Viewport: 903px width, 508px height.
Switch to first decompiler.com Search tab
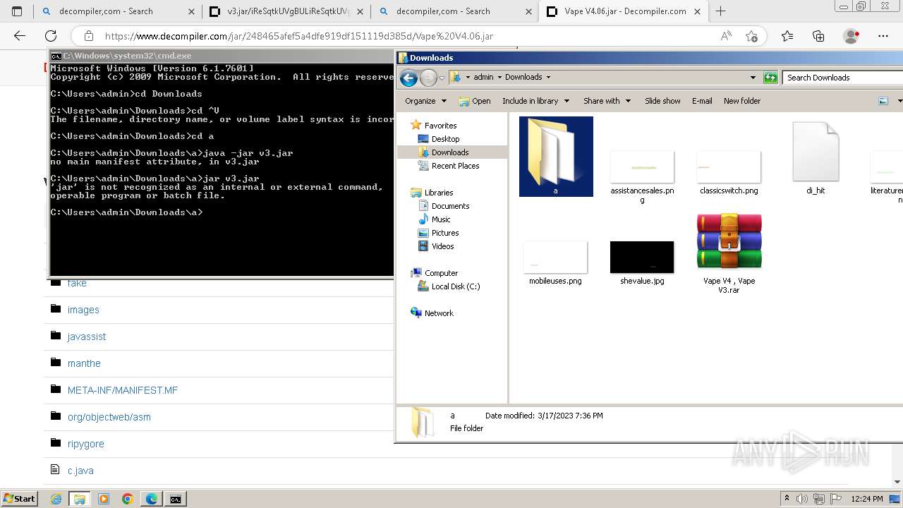pyautogui.click(x=116, y=11)
